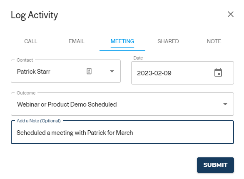Image resolution: width=244 pixels, height=179 pixels.
Task: Focus the Patrick Starr contact name text
Action: tap(34, 72)
